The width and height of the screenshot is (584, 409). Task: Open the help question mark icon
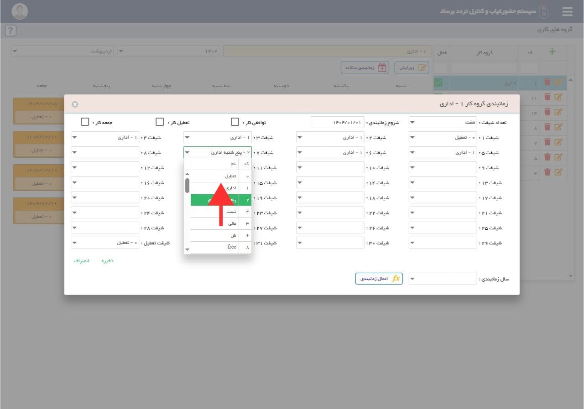pyautogui.click(x=10, y=31)
